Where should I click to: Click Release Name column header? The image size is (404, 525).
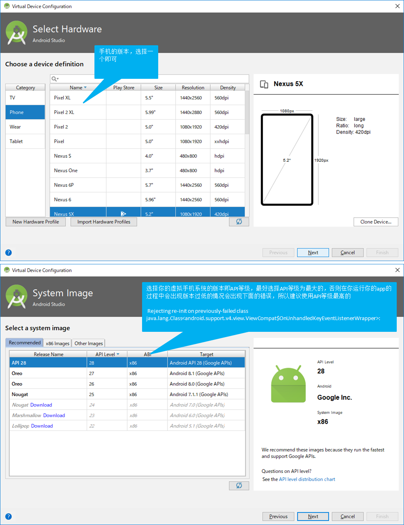(x=48, y=354)
